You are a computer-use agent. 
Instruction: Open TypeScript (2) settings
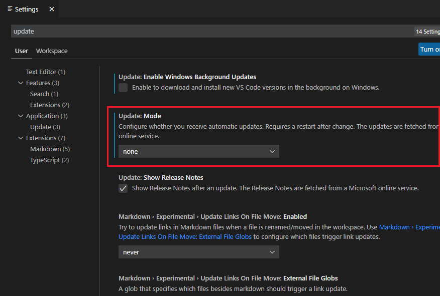point(49,160)
